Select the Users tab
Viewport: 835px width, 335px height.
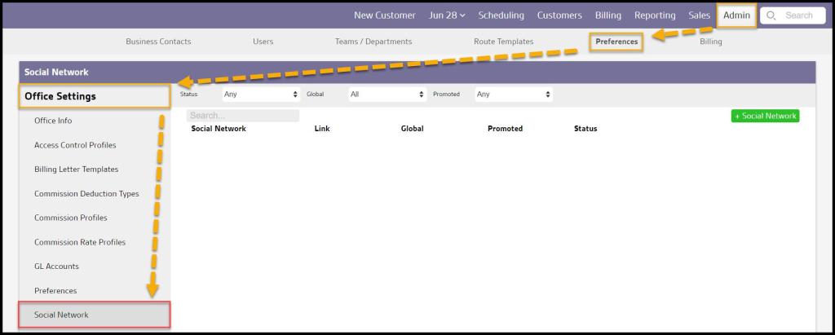point(263,42)
